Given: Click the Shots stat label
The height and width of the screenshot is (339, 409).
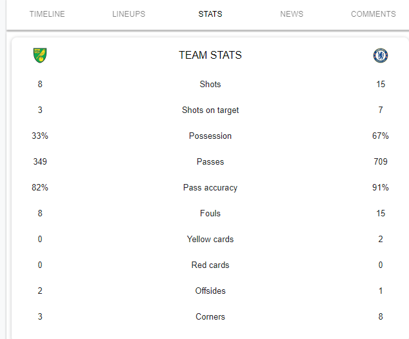Looking at the screenshot, I should pyautogui.click(x=210, y=84).
